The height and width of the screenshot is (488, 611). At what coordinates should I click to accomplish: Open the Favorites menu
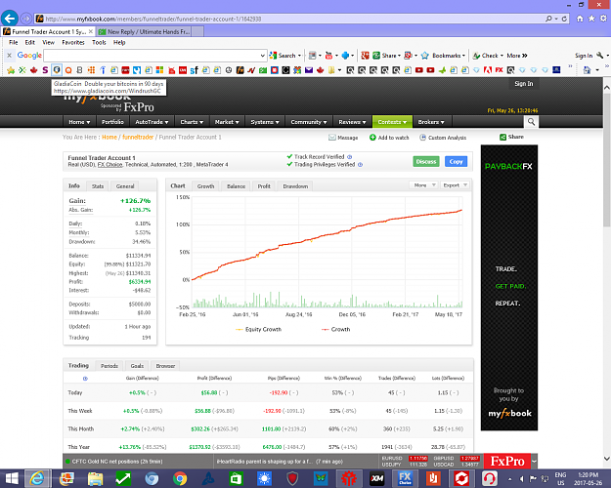tap(73, 42)
